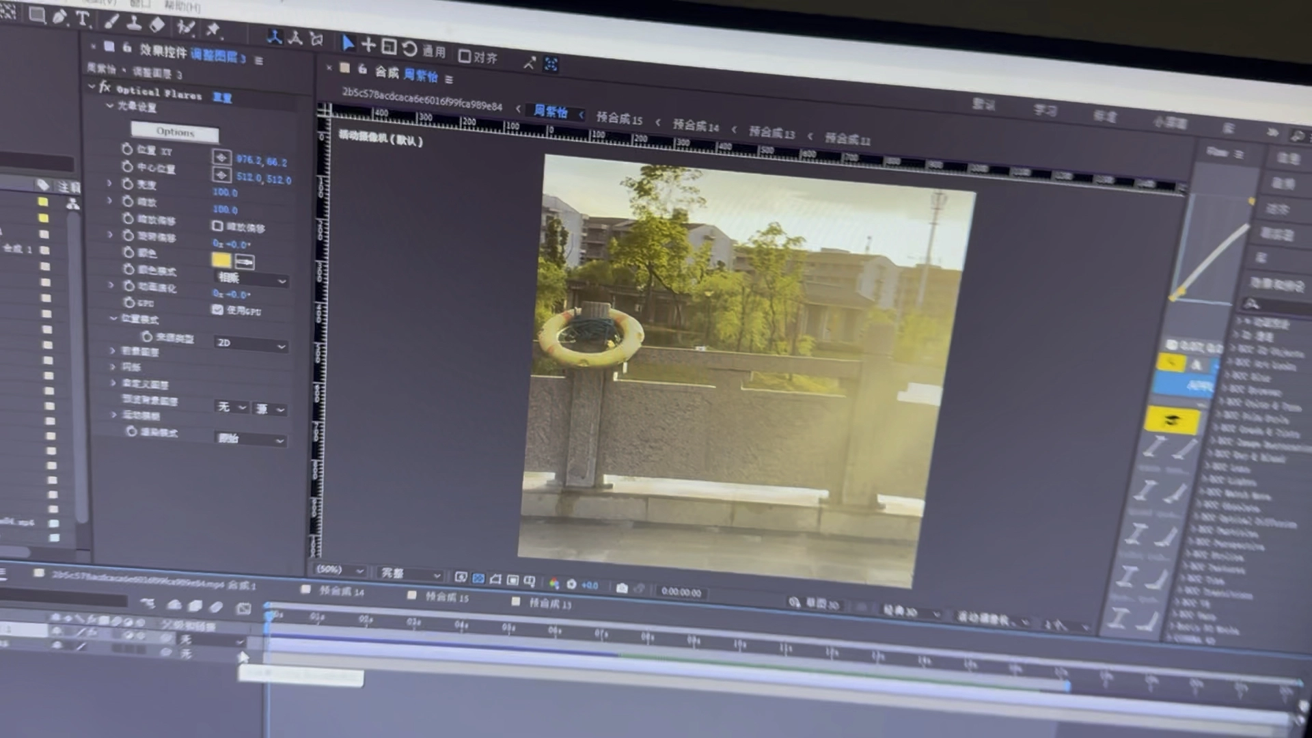The height and width of the screenshot is (738, 1312).
Task: Open the source type dropdown showing 2D
Action: (251, 344)
